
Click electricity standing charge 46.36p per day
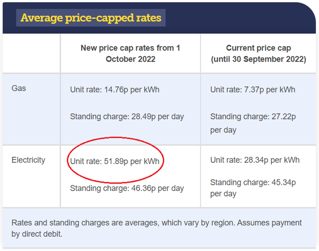pos(127,188)
